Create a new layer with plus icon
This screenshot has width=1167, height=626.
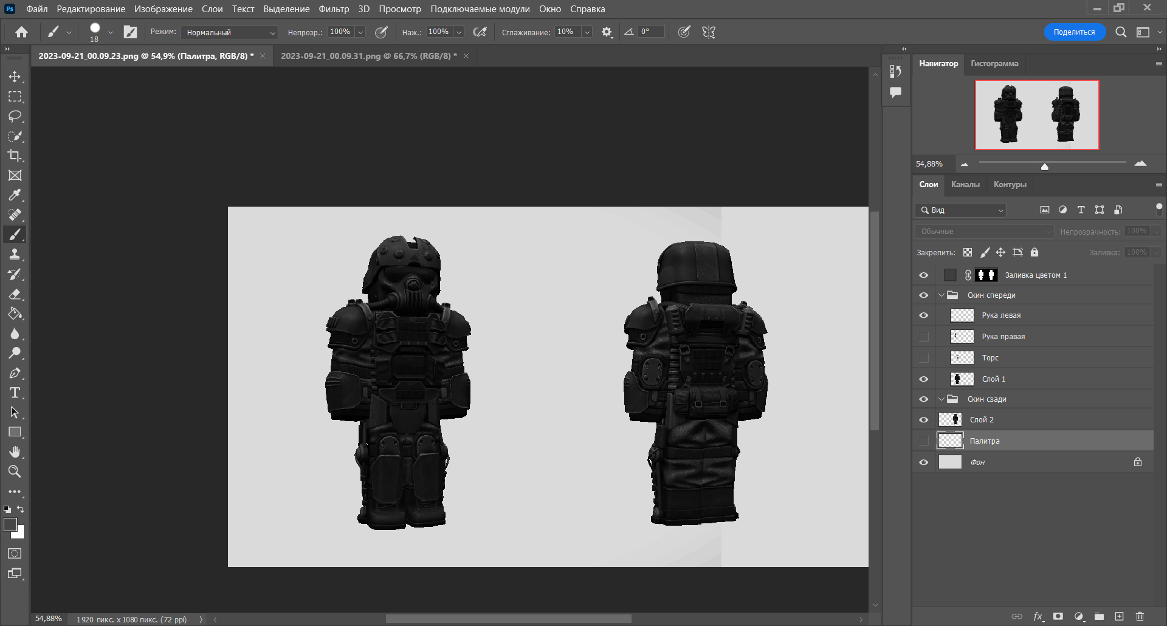(x=1119, y=616)
